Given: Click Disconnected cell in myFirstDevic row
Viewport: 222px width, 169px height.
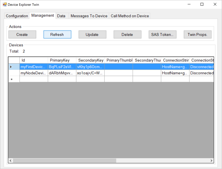Looking at the screenshot, I should pyautogui.click(x=202, y=67).
